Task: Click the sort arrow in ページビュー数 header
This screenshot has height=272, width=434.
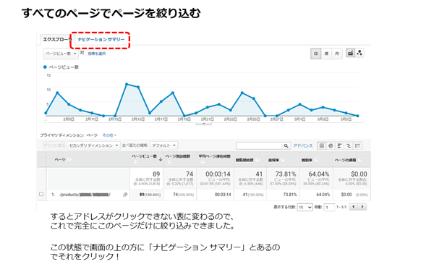Action: point(161,159)
